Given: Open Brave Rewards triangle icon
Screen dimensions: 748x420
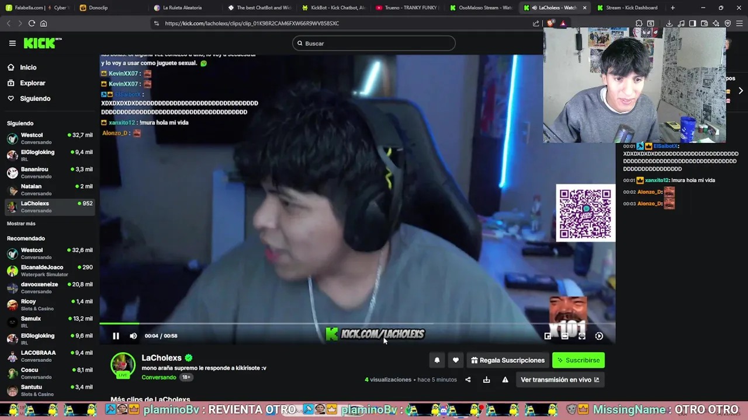Looking at the screenshot, I should (x=563, y=23).
